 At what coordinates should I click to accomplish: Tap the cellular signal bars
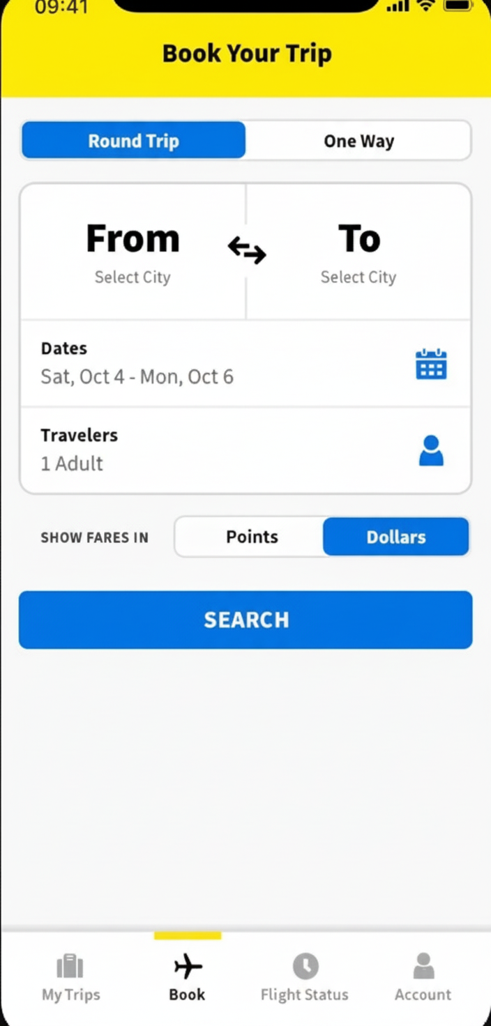click(x=396, y=7)
